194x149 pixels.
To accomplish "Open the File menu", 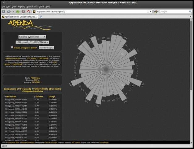I will click(x=3, y=7).
